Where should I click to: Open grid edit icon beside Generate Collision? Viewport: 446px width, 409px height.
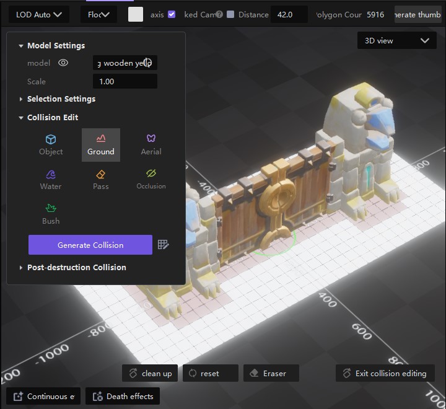pyautogui.click(x=164, y=245)
